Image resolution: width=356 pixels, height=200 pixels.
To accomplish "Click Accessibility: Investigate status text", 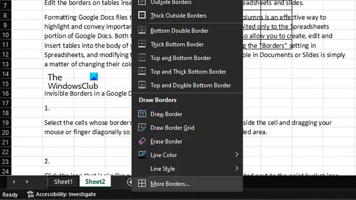I will click(x=66, y=194).
